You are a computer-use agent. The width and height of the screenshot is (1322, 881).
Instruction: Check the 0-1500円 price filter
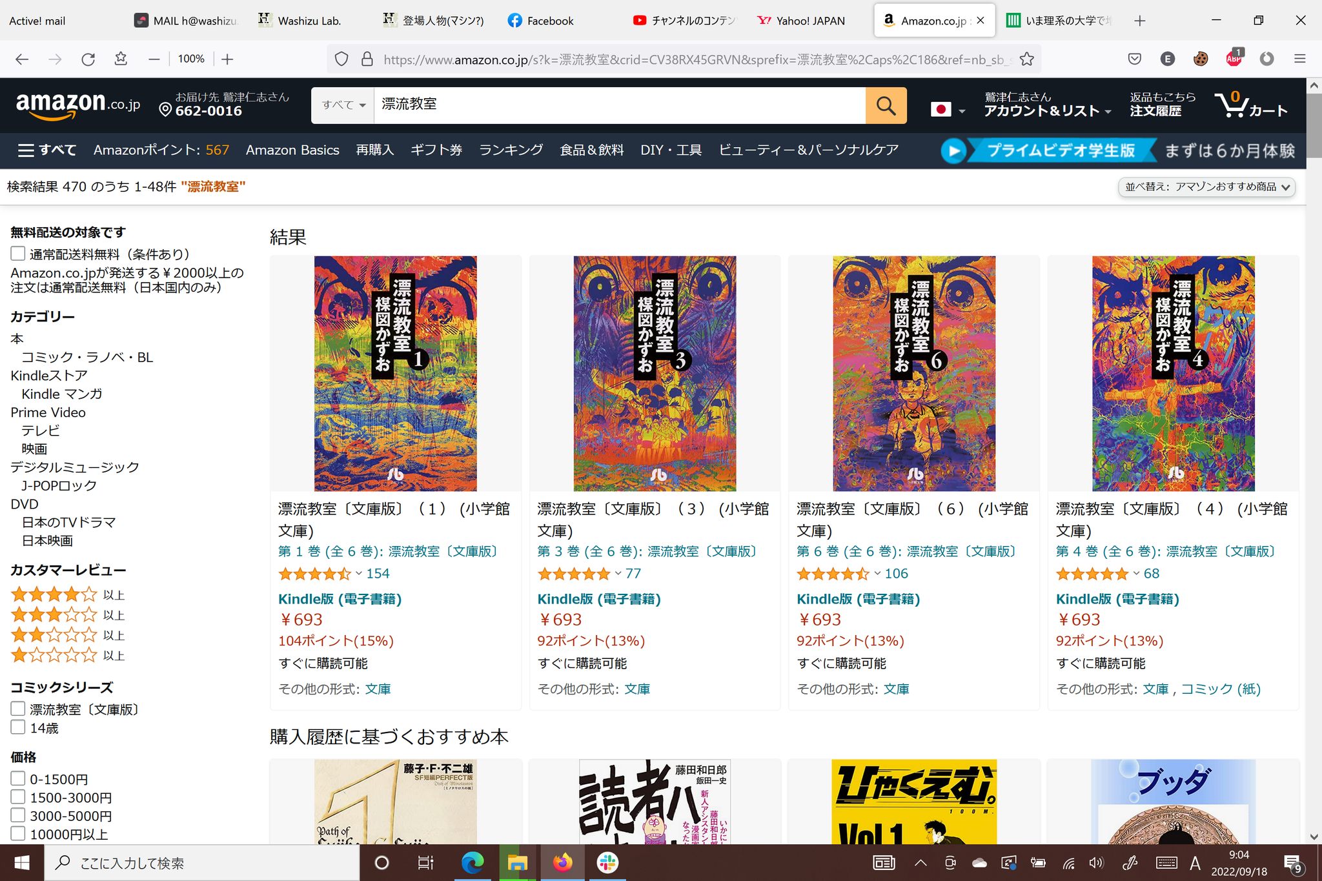coord(18,778)
